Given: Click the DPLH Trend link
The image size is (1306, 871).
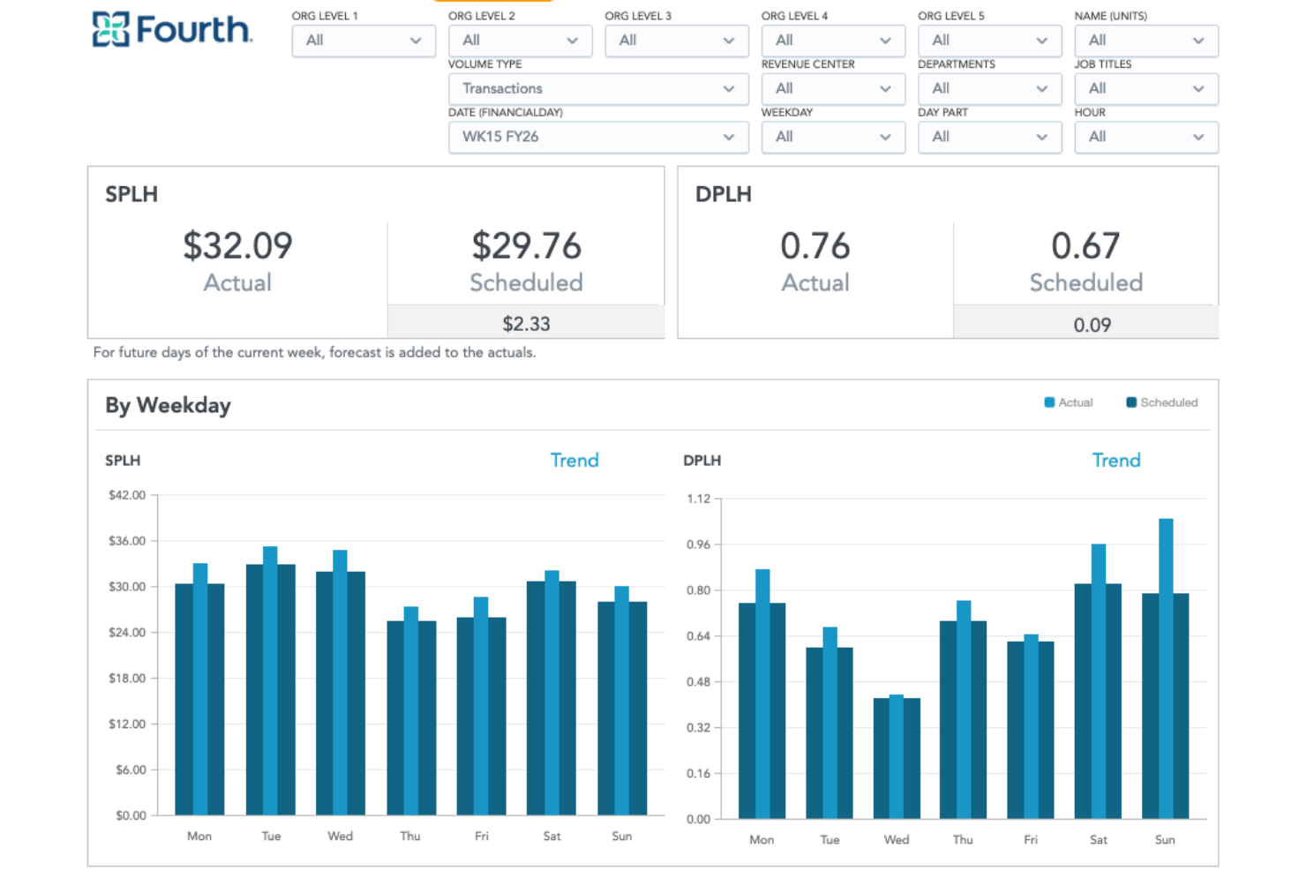Looking at the screenshot, I should 1116,460.
